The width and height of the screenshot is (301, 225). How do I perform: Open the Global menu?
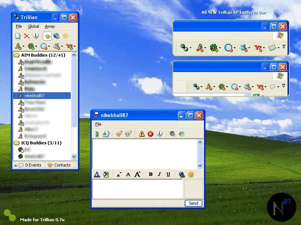point(33,26)
